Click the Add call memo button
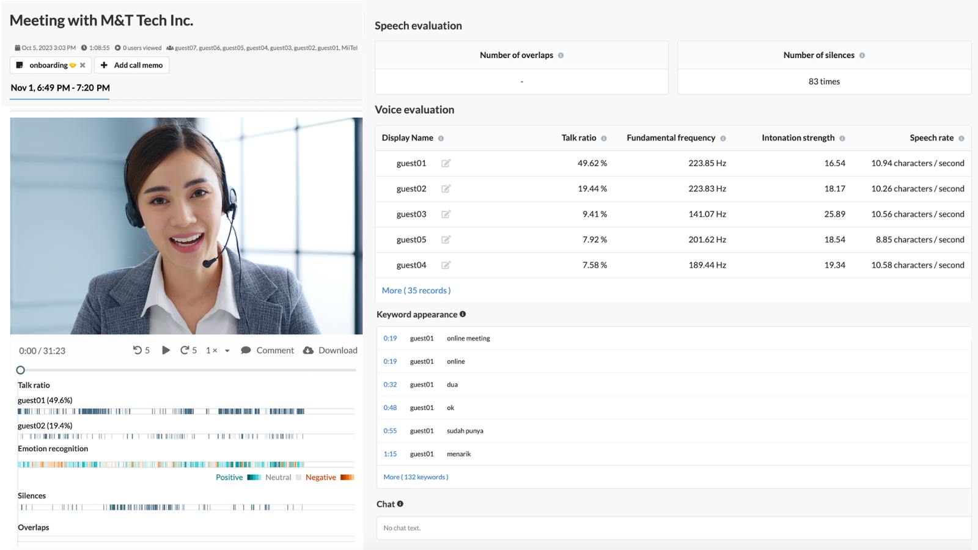This screenshot has width=978, height=550. pos(131,65)
